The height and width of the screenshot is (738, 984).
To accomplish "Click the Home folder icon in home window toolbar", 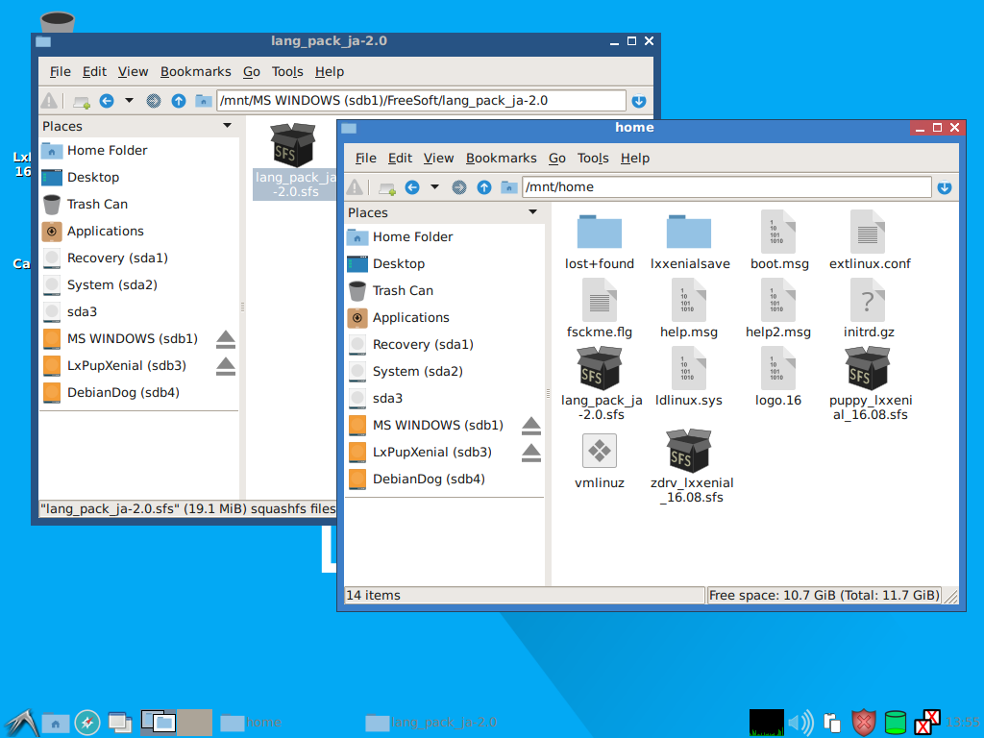I will 509,187.
